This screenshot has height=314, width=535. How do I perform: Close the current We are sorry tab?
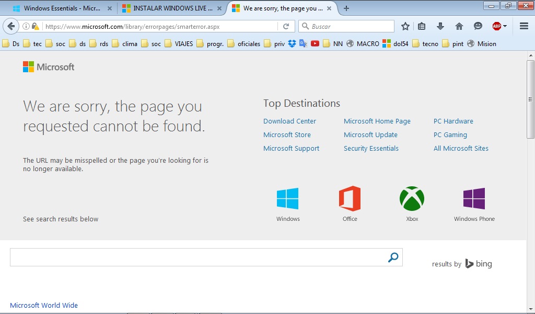tap(329, 8)
